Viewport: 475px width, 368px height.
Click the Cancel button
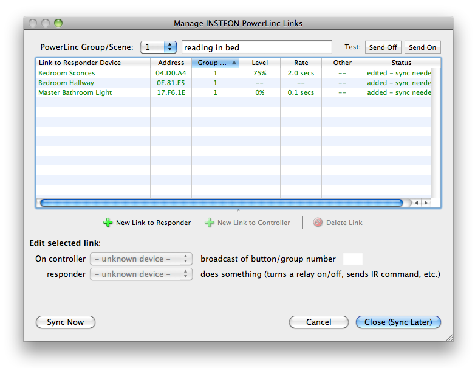[x=319, y=322]
